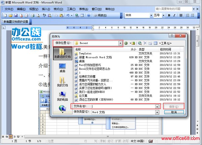202x145 pixels.
Task: Open the 编辑(E) menu
Action: 21,9
